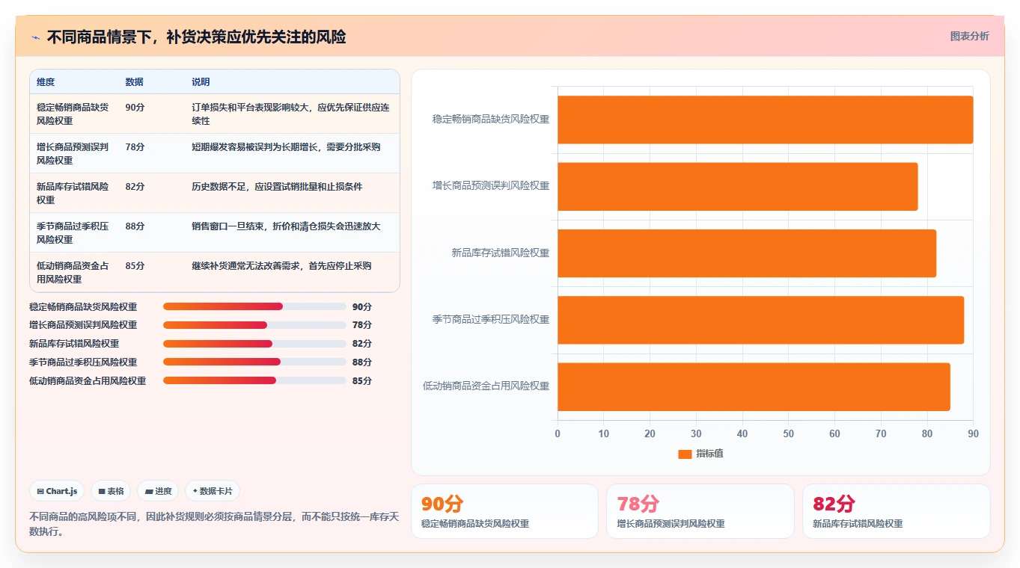Click the y-axis label 低动销商品资金占用风险权重
This screenshot has width=1020, height=568.
point(486,386)
